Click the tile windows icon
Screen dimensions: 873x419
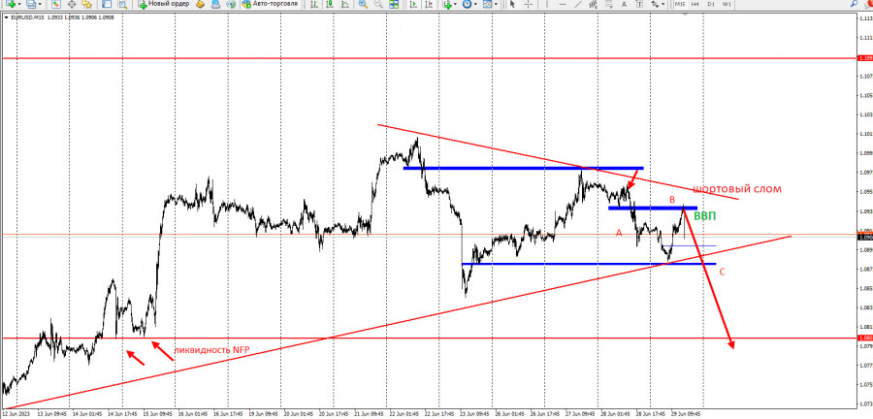pos(394,4)
